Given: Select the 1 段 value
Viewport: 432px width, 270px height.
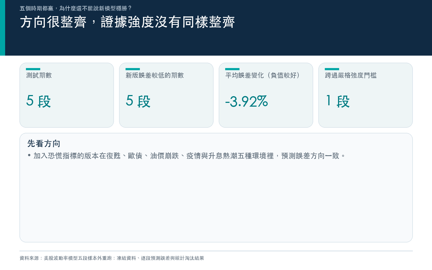Looking at the screenshot, I should (x=337, y=101).
